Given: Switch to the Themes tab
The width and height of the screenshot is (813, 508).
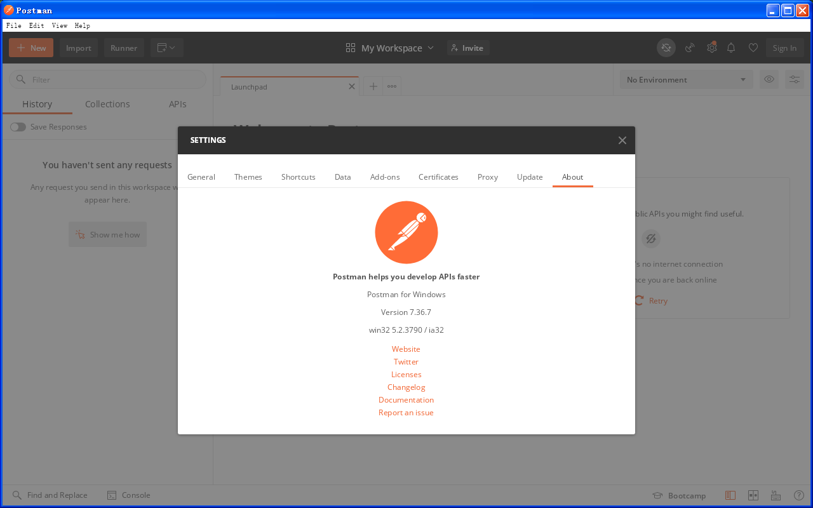Looking at the screenshot, I should click(x=248, y=177).
